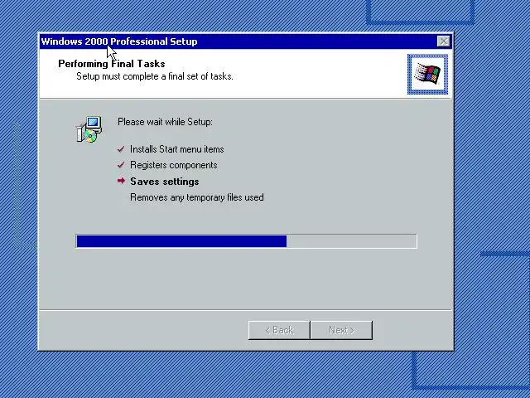Viewport: 530px width, 398px height.
Task: Close the Windows 2000 Professional Setup window
Action: tap(444, 41)
